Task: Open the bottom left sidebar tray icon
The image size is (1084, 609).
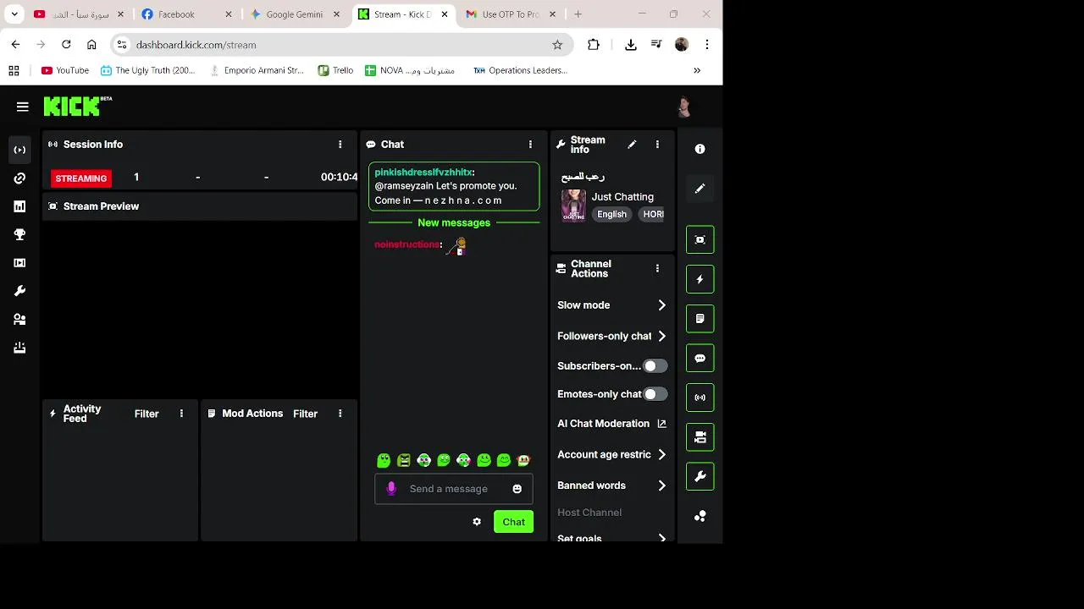Action: pyautogui.click(x=19, y=348)
